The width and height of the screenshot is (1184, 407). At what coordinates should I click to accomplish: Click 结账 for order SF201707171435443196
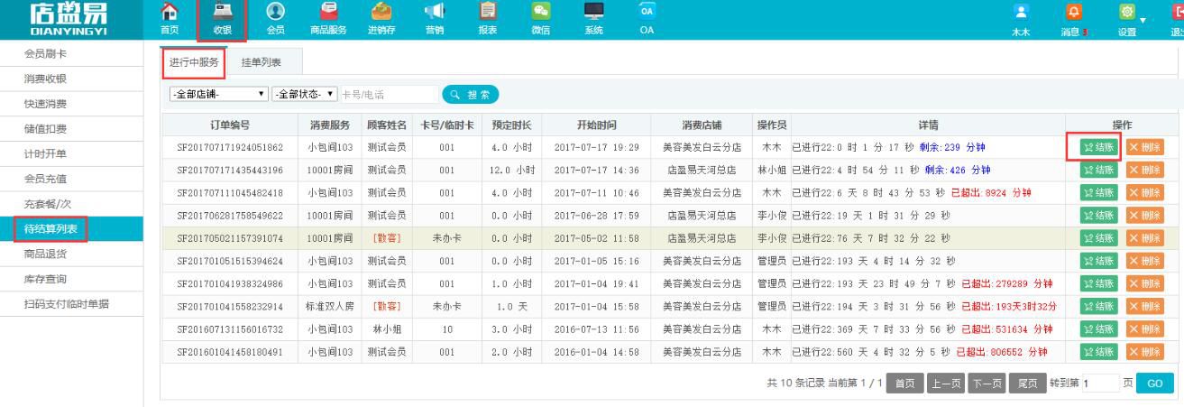[1100, 170]
